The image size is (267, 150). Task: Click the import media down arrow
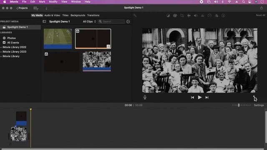pos(46,8)
